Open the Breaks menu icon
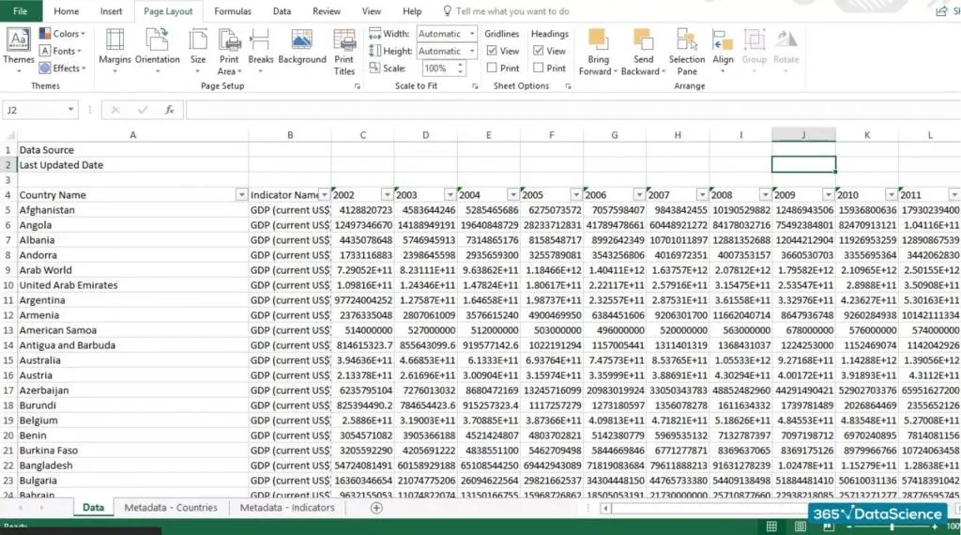This screenshot has width=961, height=535. click(261, 42)
